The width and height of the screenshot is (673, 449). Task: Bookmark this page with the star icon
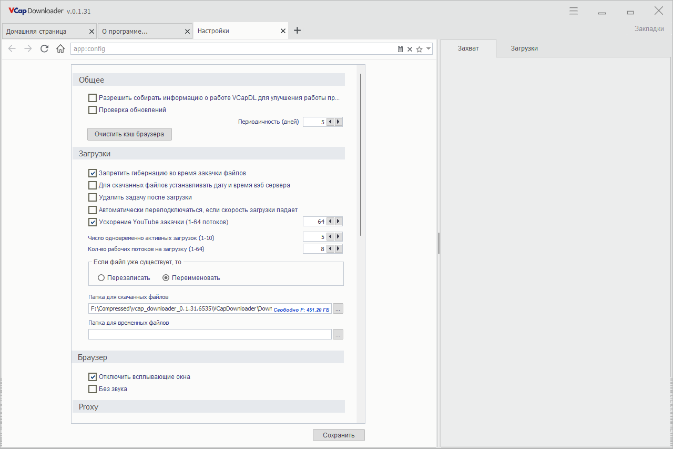pos(419,49)
